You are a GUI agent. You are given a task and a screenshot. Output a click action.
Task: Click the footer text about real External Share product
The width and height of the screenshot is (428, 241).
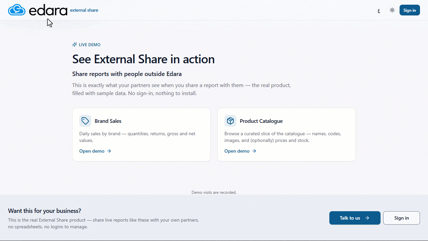[x=104, y=223]
